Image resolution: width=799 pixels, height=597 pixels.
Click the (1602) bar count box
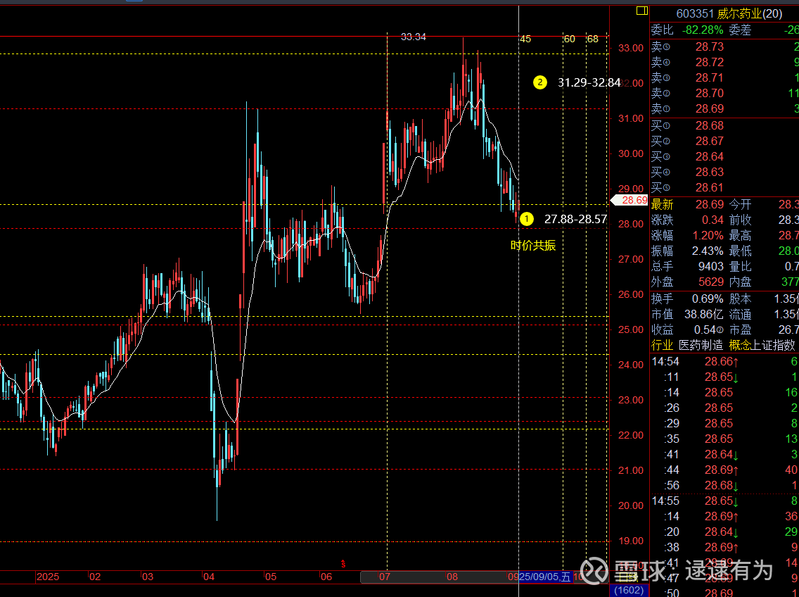click(629, 591)
